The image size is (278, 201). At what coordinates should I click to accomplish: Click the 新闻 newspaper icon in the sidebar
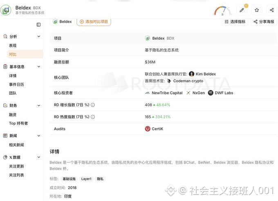5,136
